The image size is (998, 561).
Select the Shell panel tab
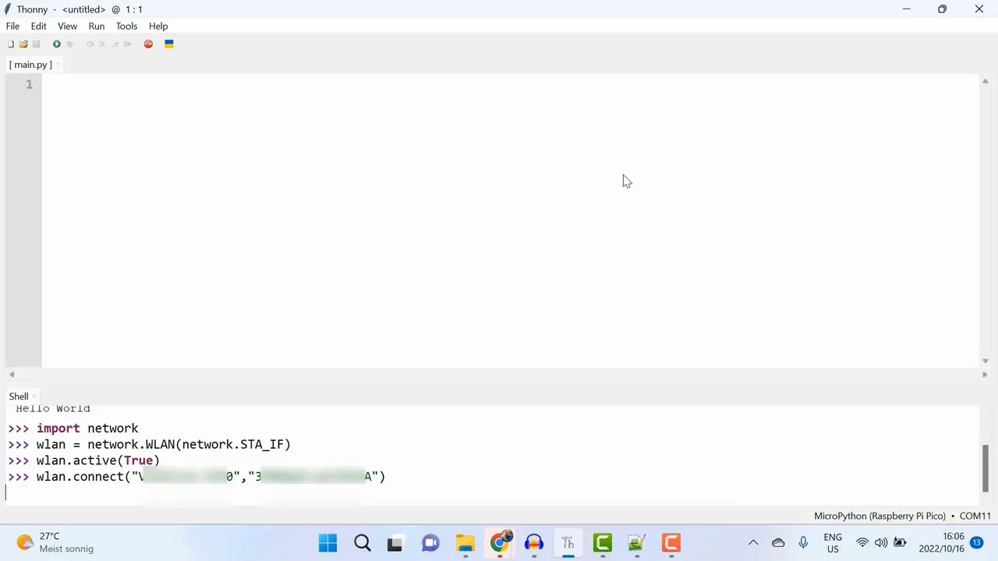pos(19,396)
